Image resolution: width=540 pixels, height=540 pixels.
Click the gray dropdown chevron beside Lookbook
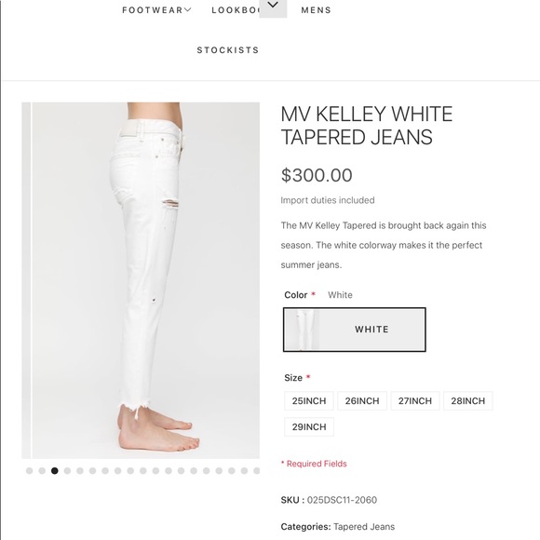click(273, 7)
